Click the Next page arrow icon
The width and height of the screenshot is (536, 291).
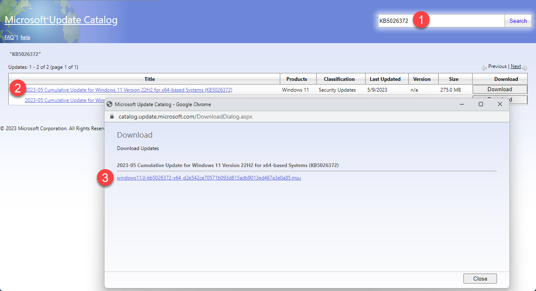click(525, 68)
